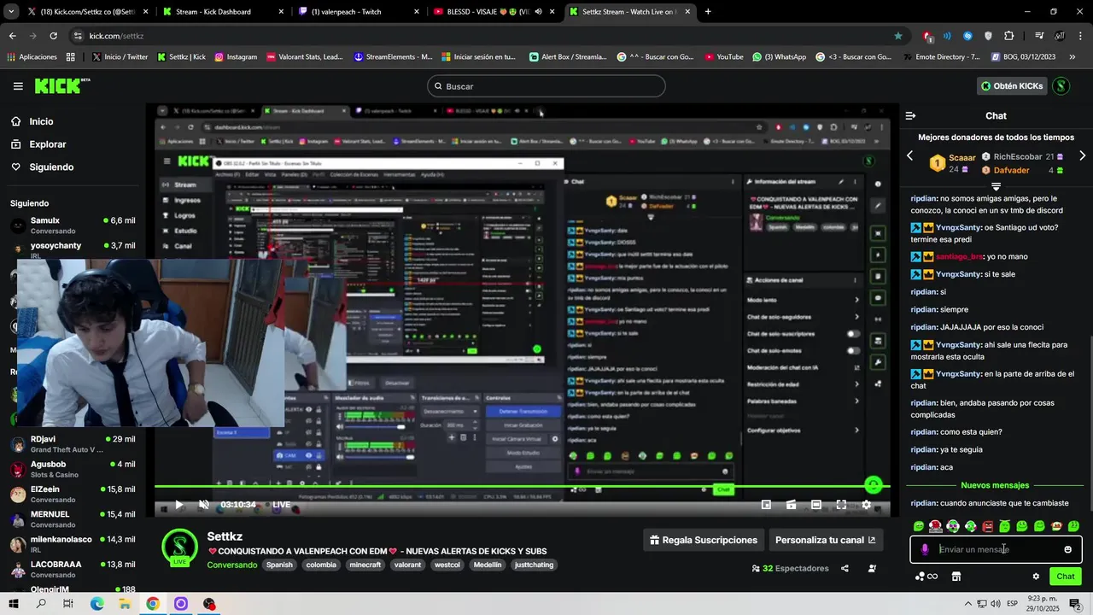Click the purple microphone chat icon
1093x615 pixels.
925,549
